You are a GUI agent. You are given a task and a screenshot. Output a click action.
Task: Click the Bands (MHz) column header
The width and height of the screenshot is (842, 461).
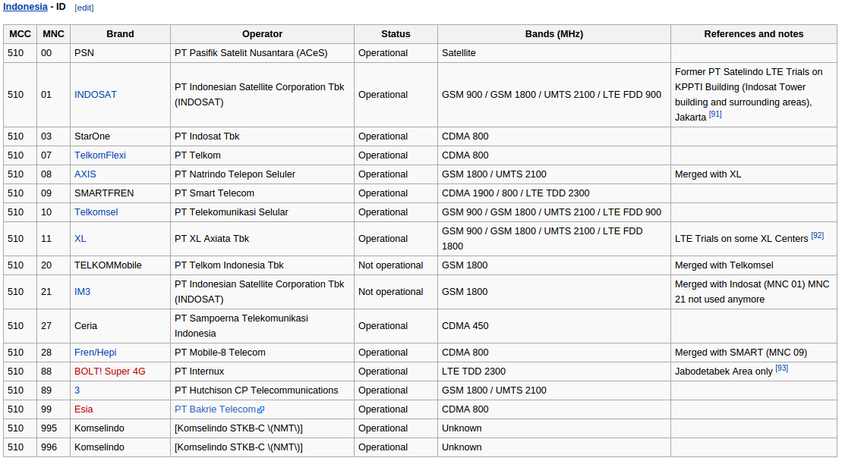point(554,34)
